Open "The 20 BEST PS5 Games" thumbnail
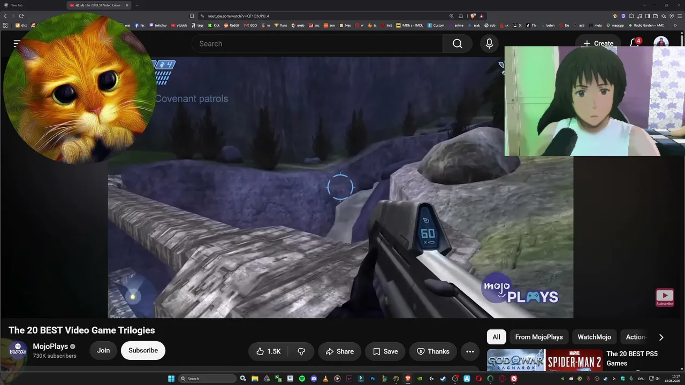 (x=544, y=360)
